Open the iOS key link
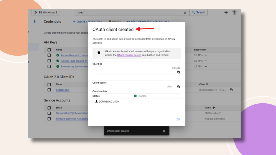Image resolution: width=276 pixels, height=155 pixels. click(74, 61)
